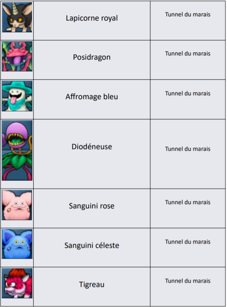Select the pink Posidragon monster icon
Image resolution: width=227 pixels, height=307 pixels.
click(x=17, y=56)
